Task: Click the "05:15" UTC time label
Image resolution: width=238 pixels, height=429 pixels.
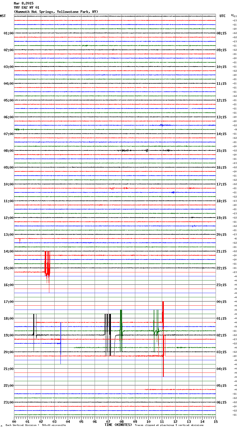Action: 221,385
